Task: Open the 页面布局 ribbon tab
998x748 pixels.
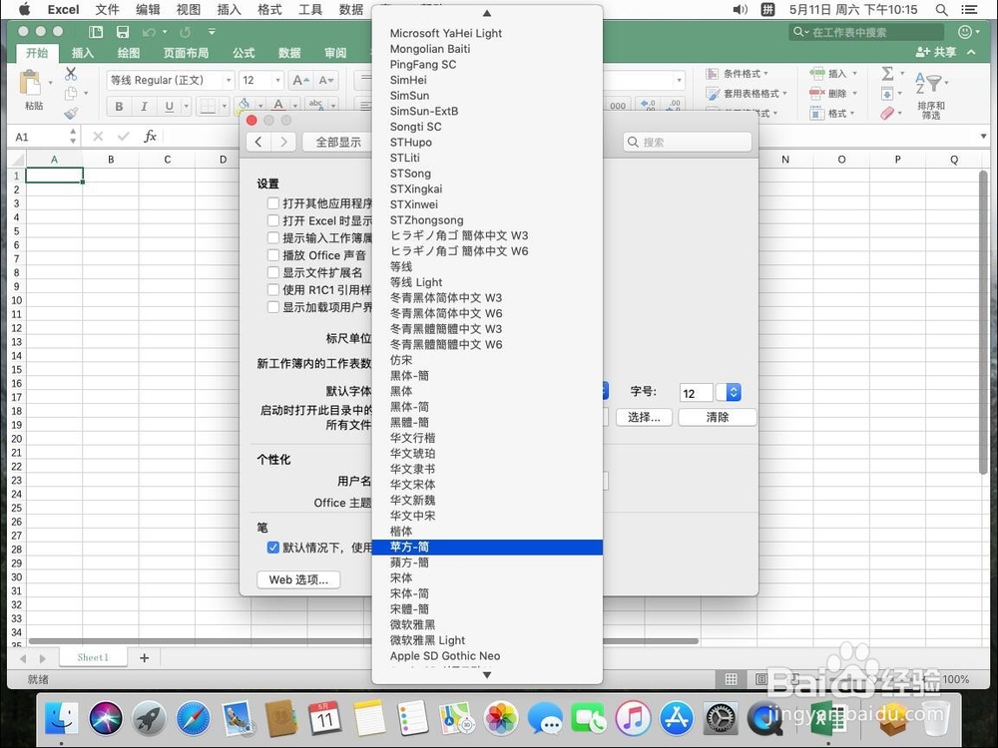Action: point(186,53)
